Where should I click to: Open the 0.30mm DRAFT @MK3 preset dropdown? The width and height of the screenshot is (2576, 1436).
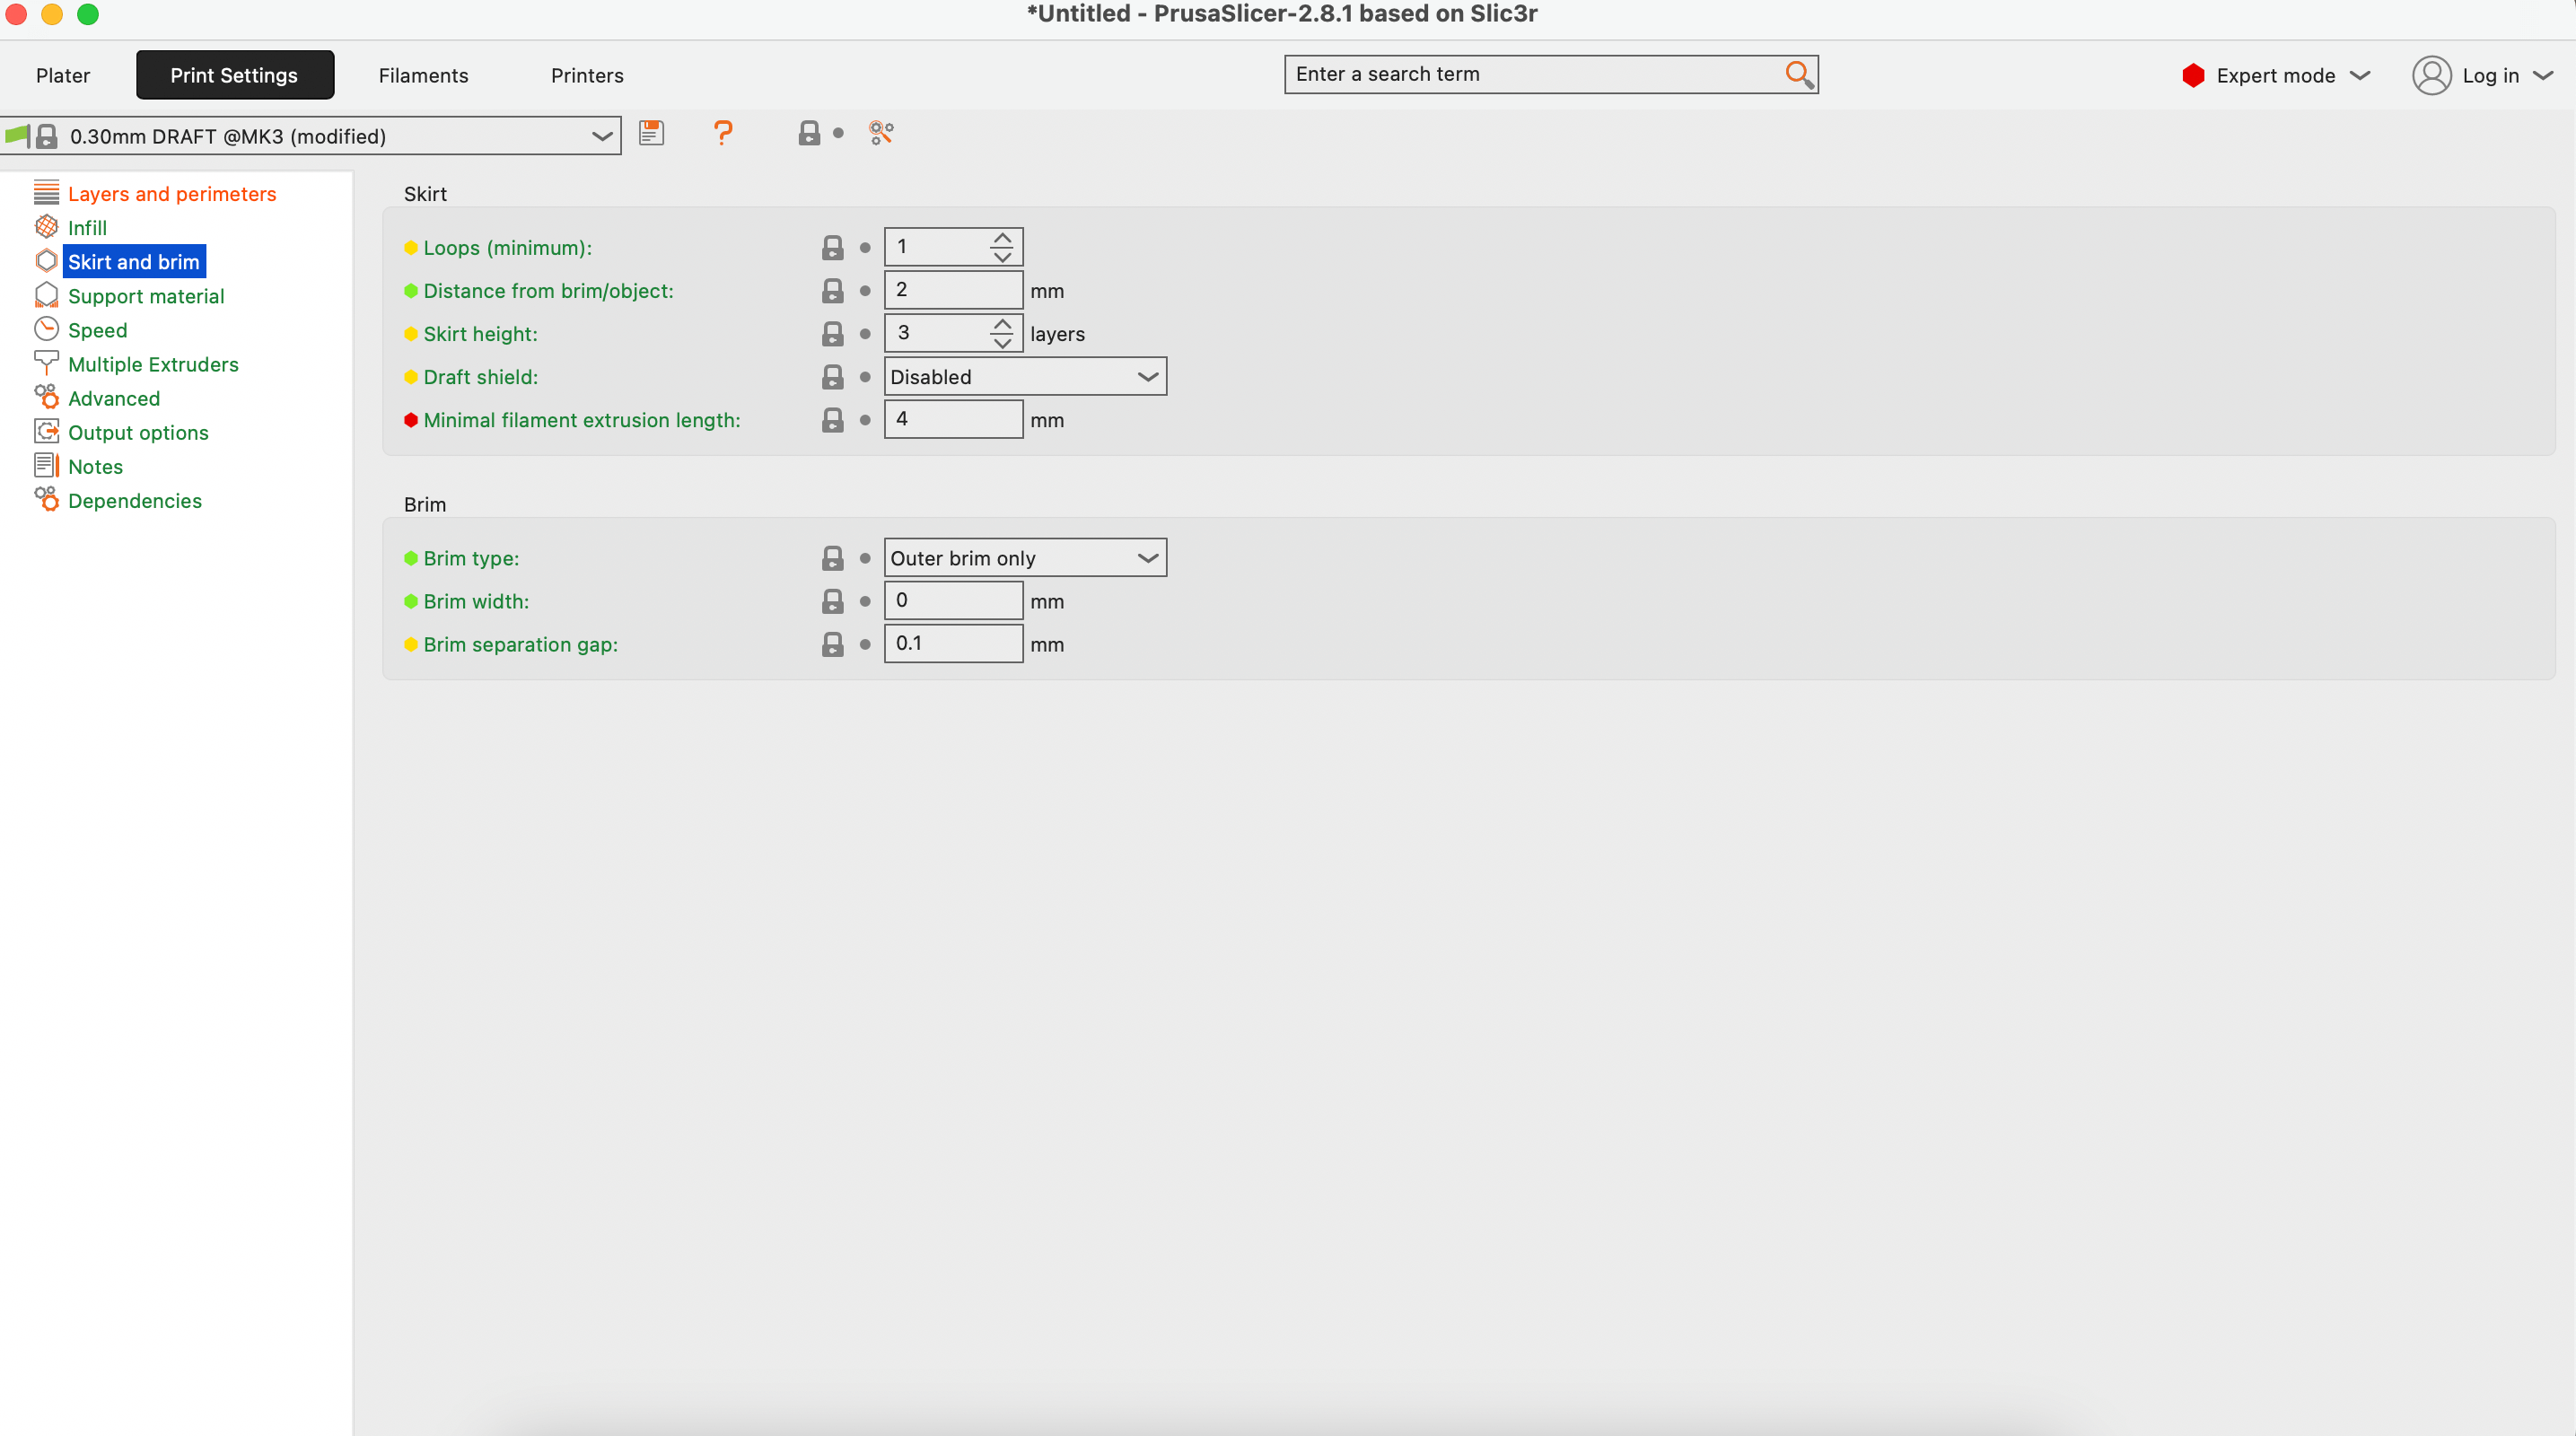(311, 136)
